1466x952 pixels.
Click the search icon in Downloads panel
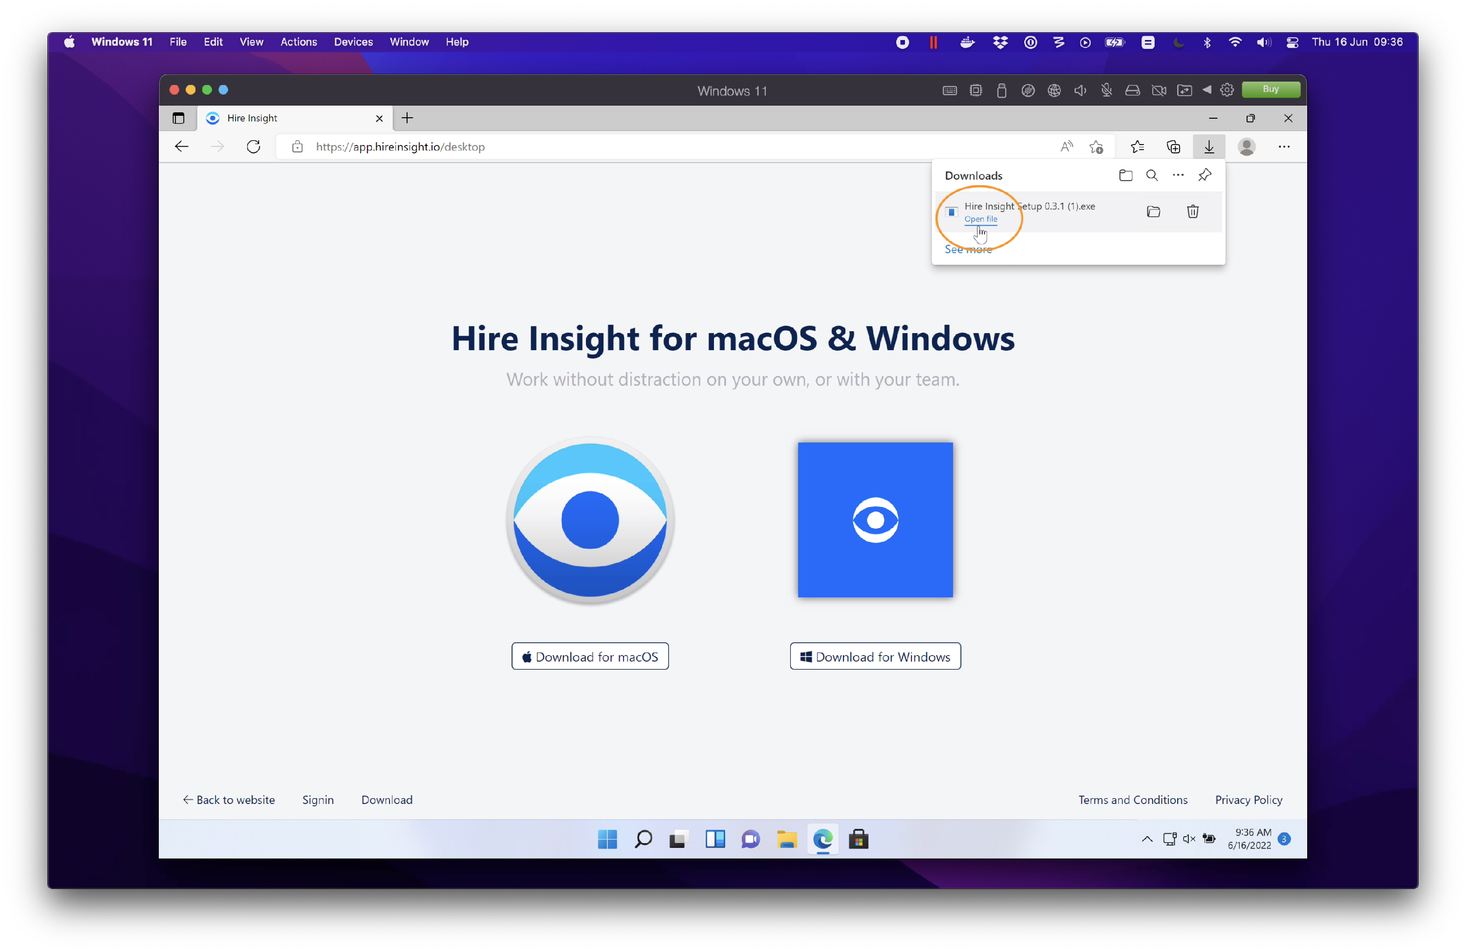[1151, 175]
